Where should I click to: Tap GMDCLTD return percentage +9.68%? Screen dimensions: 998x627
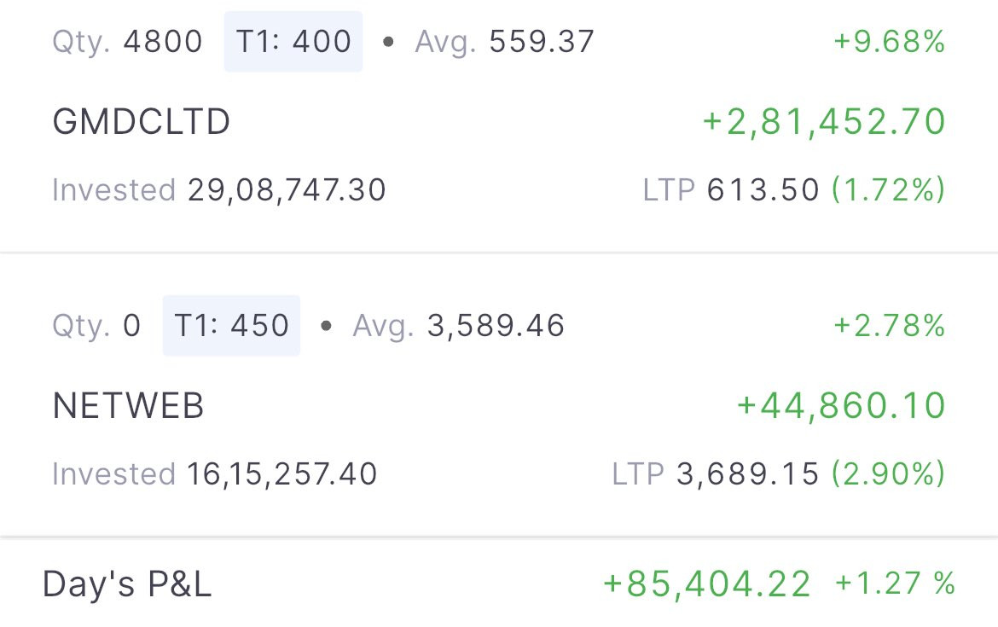coord(890,42)
